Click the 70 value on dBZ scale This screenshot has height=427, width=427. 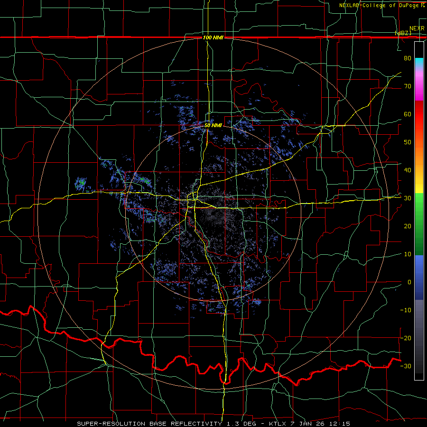click(x=408, y=86)
